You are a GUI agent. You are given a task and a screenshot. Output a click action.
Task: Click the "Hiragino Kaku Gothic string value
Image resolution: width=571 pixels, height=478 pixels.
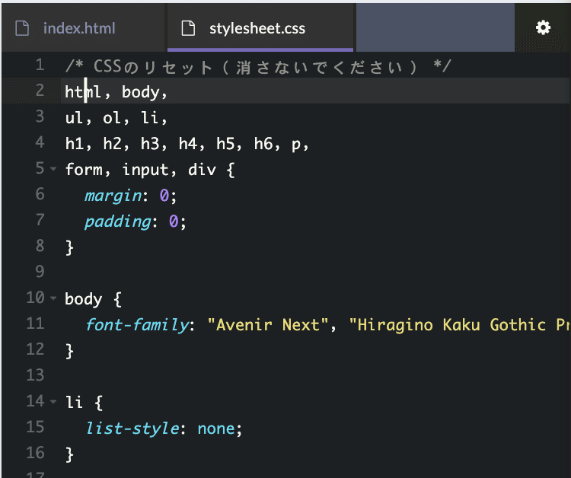(x=460, y=325)
